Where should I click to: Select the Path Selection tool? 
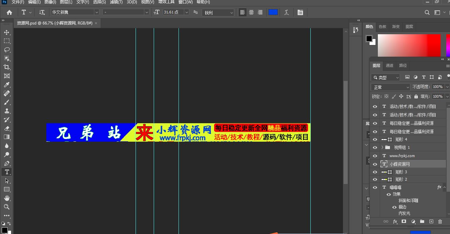tap(7, 181)
